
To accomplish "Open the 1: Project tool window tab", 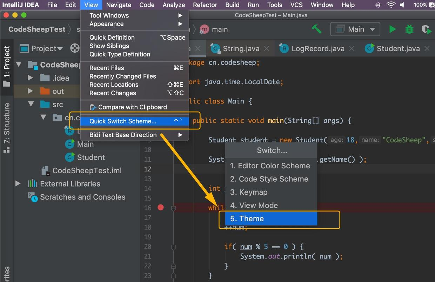I will tap(7, 67).
